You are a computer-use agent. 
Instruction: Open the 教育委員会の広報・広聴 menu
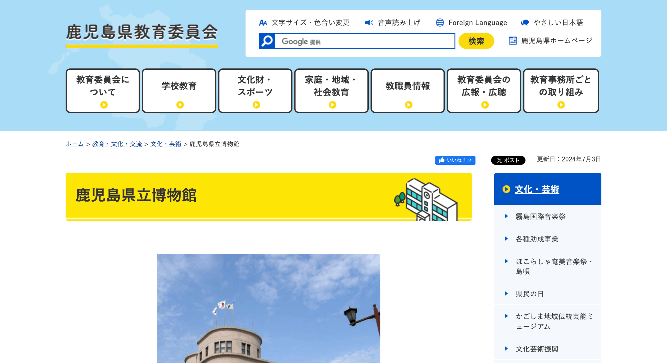484,91
